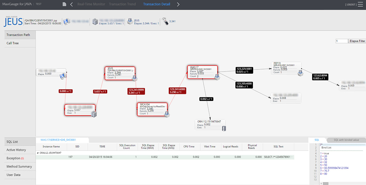
Task: Sort by SQL Elapse Time (MAX) column
Action: click(148, 147)
